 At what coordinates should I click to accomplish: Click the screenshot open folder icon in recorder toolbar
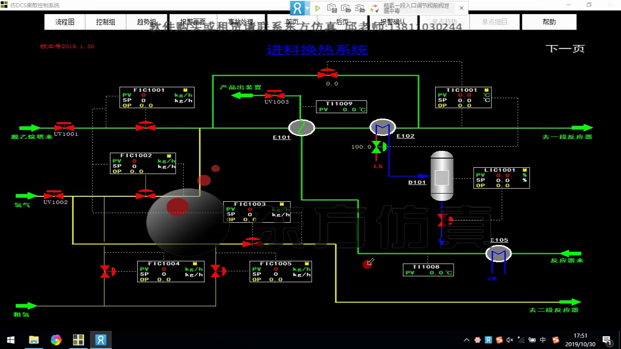(346, 8)
